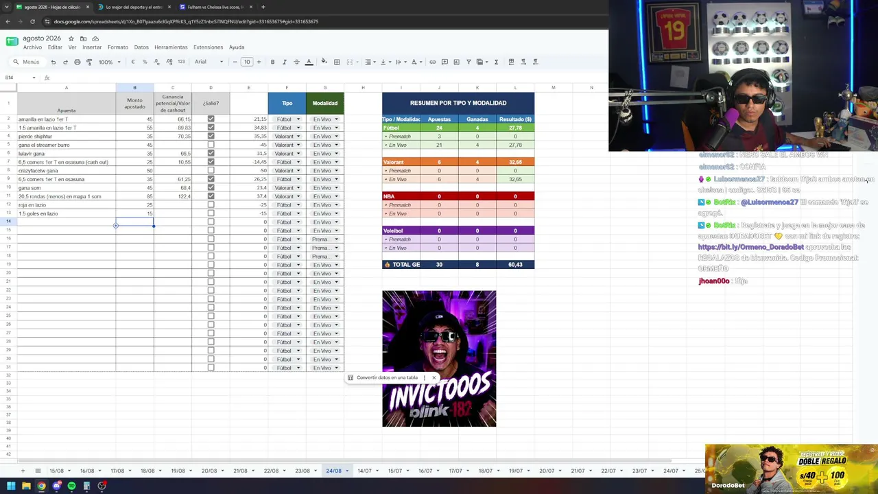This screenshot has height=494, width=878.
Task: Add a new sheet with the plus button
Action: (23, 471)
